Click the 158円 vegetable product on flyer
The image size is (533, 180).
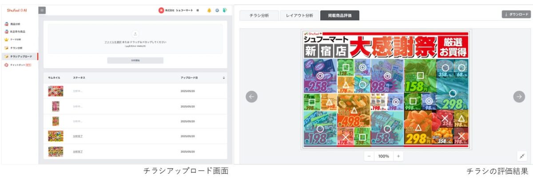tap(420, 76)
